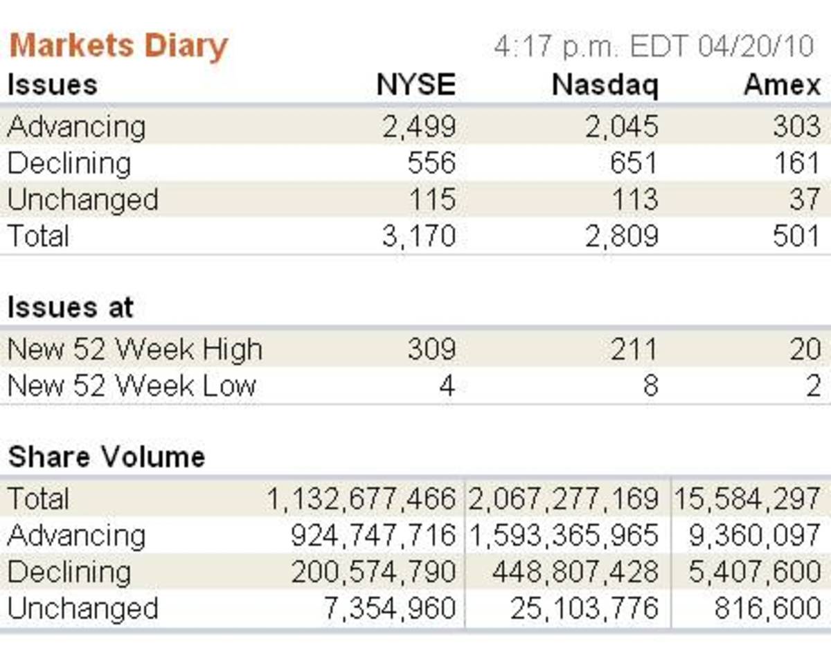Screen dimensions: 831x657
Task: Click the 4:17 p.m. EDT timestamp
Action: [x=653, y=47]
